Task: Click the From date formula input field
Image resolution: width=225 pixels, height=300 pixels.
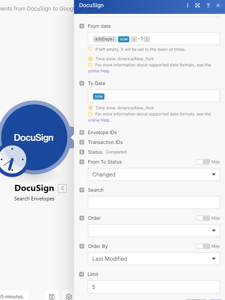Action: pos(154,39)
